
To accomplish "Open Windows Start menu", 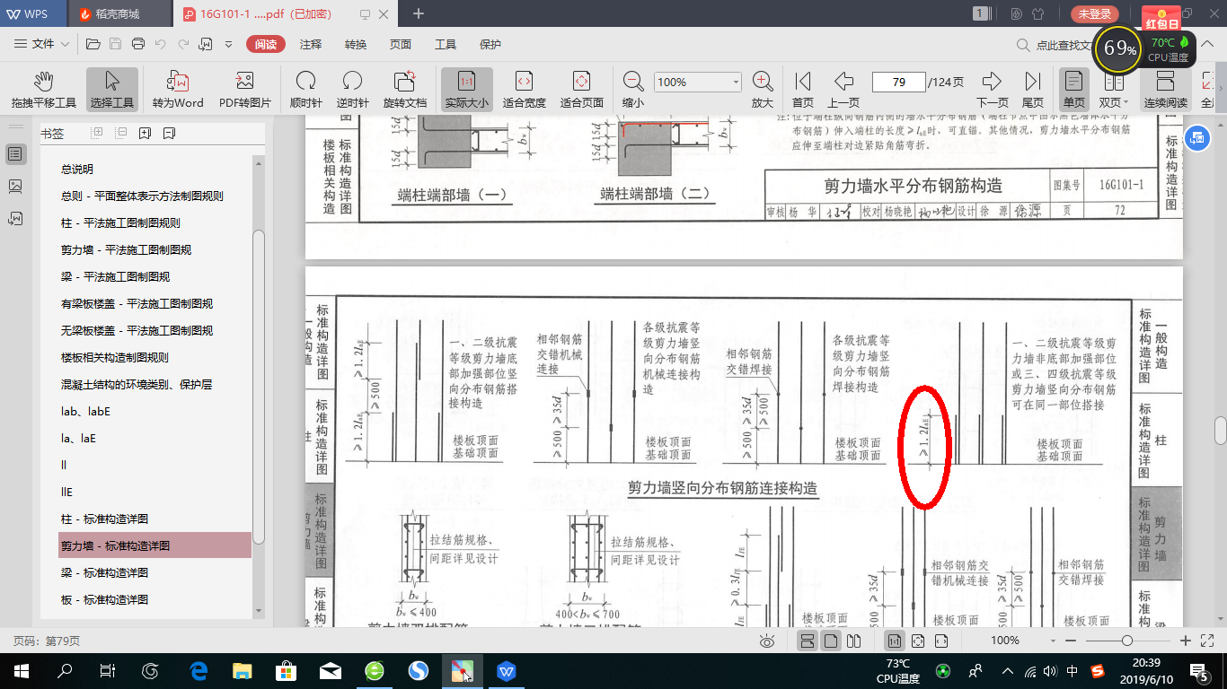I will coord(22,670).
